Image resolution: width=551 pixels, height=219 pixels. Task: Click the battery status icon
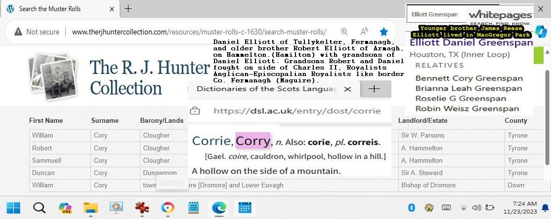point(490,208)
